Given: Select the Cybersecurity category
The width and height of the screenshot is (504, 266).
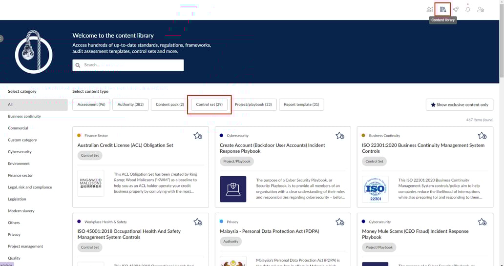Looking at the screenshot, I should click(x=20, y=152).
